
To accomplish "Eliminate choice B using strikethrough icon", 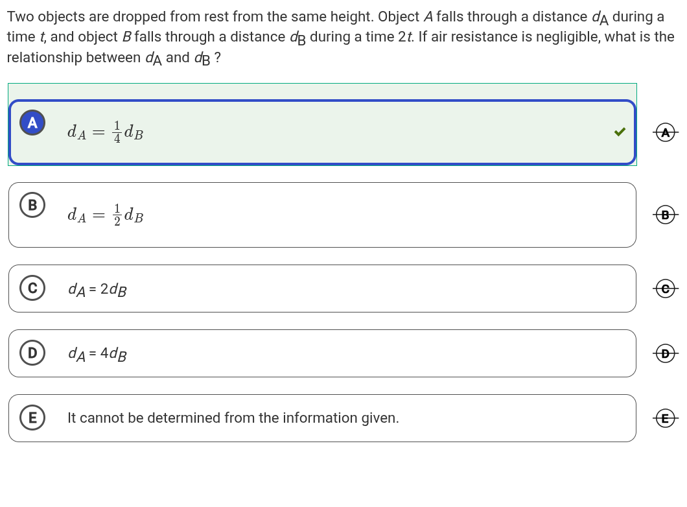I will click(x=665, y=215).
